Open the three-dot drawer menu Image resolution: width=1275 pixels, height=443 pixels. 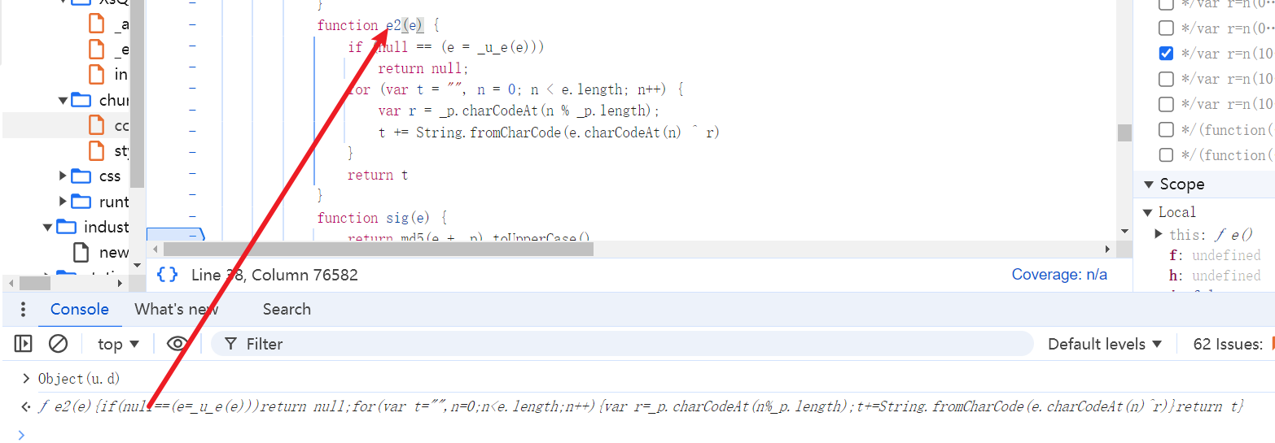(23, 309)
